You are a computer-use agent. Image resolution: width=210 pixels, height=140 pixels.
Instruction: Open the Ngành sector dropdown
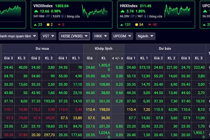145,36
